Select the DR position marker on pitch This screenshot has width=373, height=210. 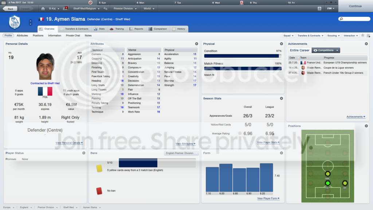[x=345, y=183]
